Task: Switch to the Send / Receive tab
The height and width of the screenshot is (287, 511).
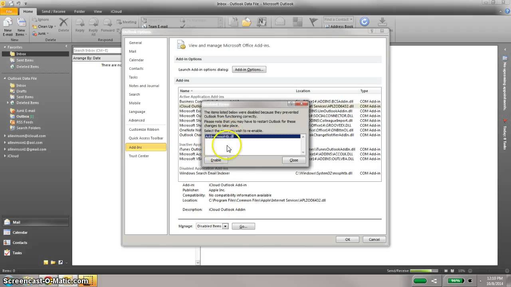Action: (x=53, y=12)
